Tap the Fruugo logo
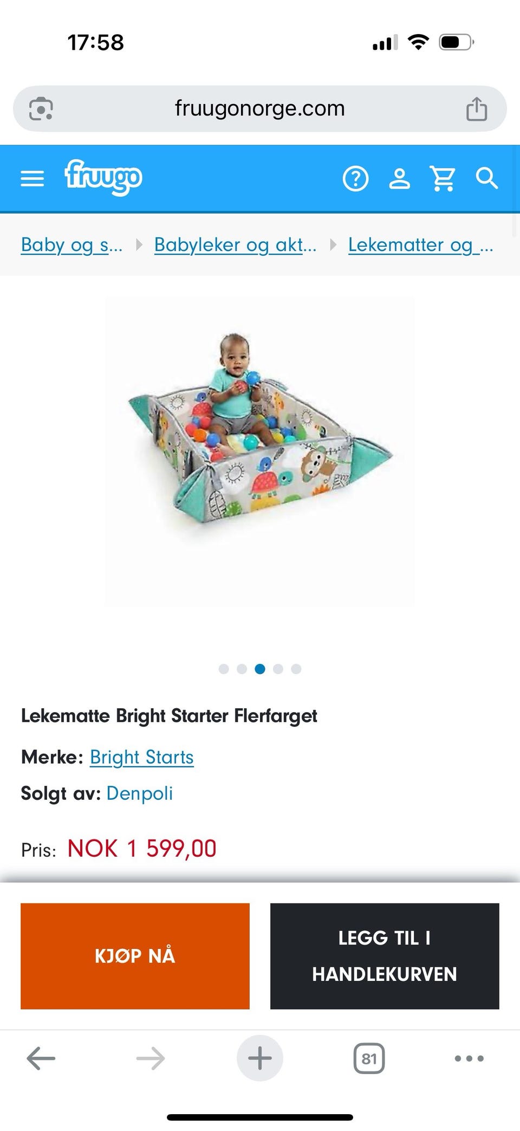520x1131 pixels. point(103,177)
